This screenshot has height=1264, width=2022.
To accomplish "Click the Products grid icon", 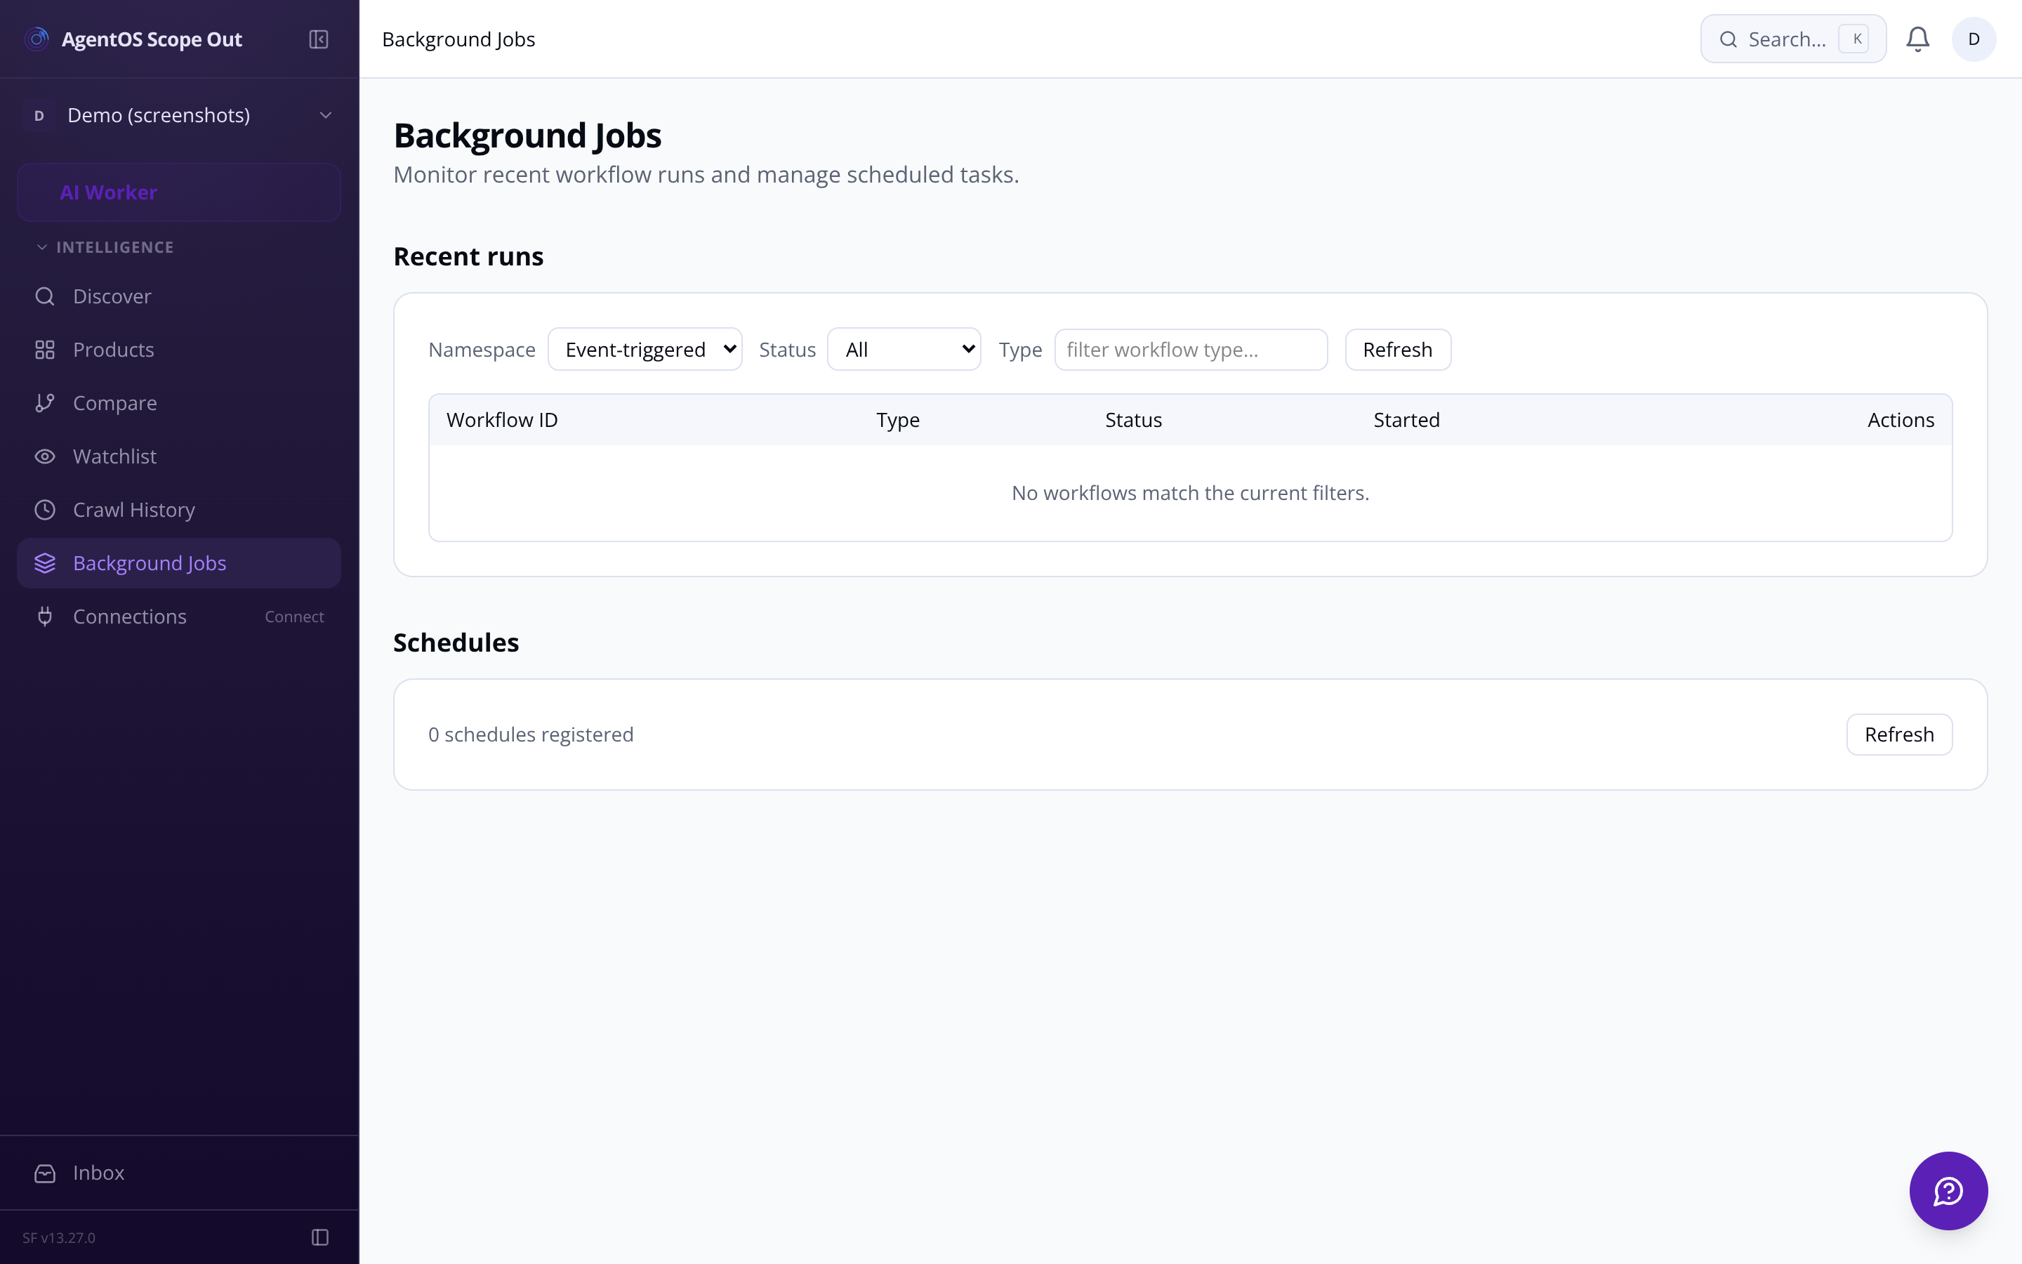I will coord(45,350).
